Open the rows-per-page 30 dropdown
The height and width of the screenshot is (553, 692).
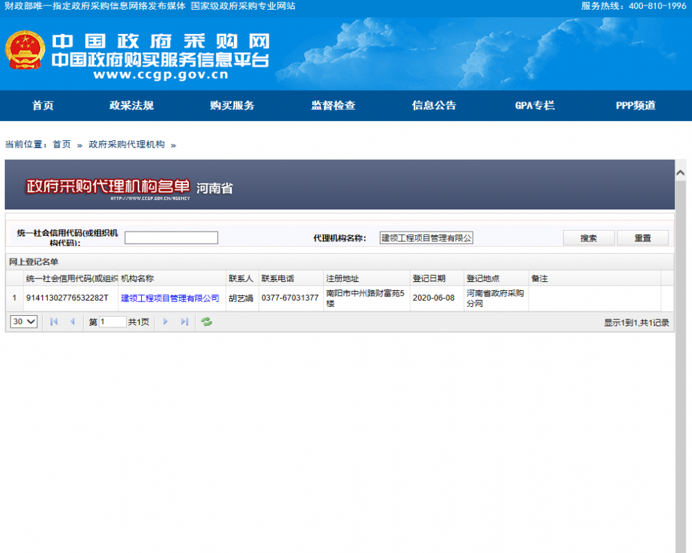tap(24, 322)
